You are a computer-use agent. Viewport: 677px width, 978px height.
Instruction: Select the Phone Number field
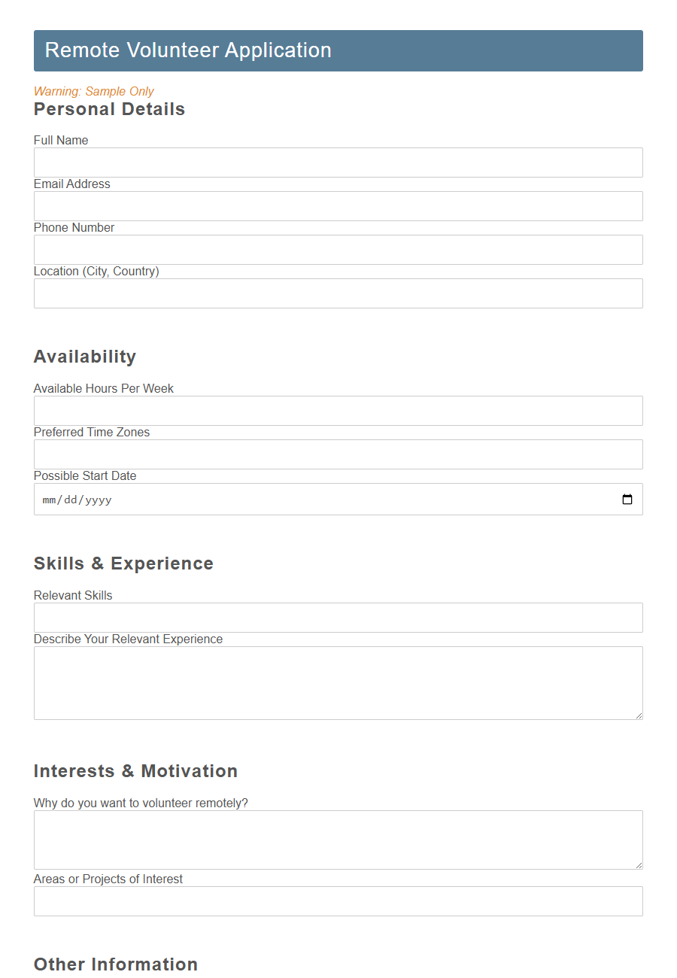click(338, 250)
